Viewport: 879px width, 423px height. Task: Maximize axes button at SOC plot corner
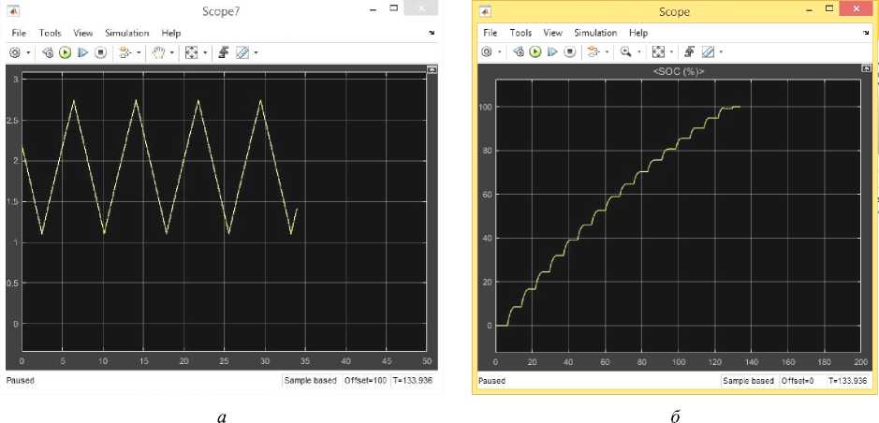click(x=866, y=67)
